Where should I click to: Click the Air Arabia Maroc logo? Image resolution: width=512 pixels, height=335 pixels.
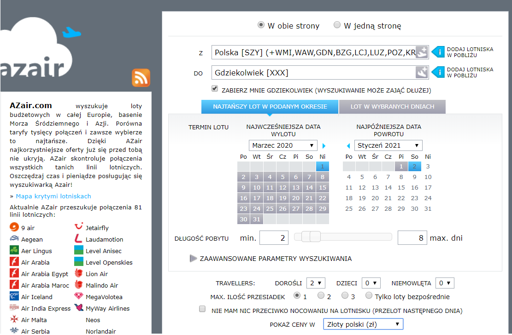[14, 284]
